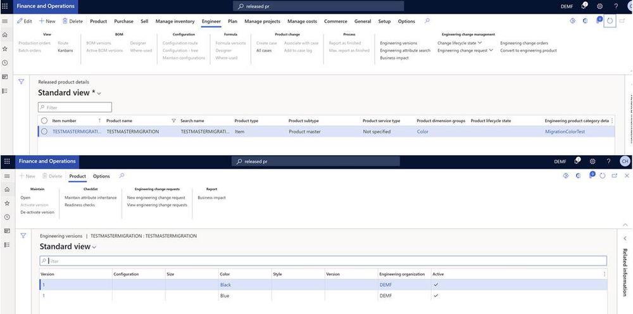
Task: Click Business impact in Engineering versions ribbon
Action: 211,198
